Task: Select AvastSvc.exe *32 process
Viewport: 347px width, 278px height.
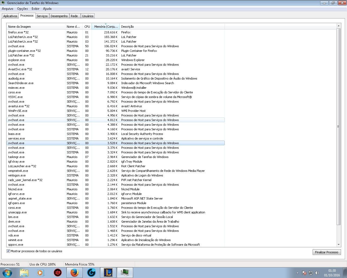Action: [116, 69]
